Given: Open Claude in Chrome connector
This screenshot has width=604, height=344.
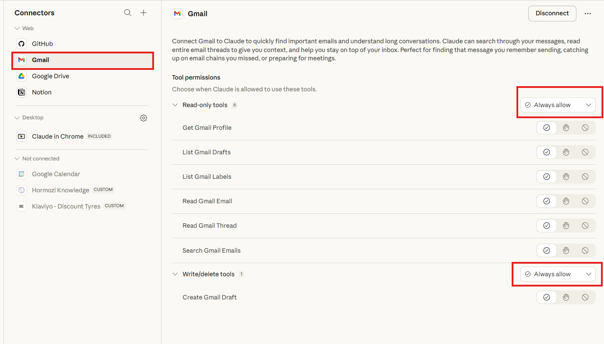Looking at the screenshot, I should coord(82,136).
